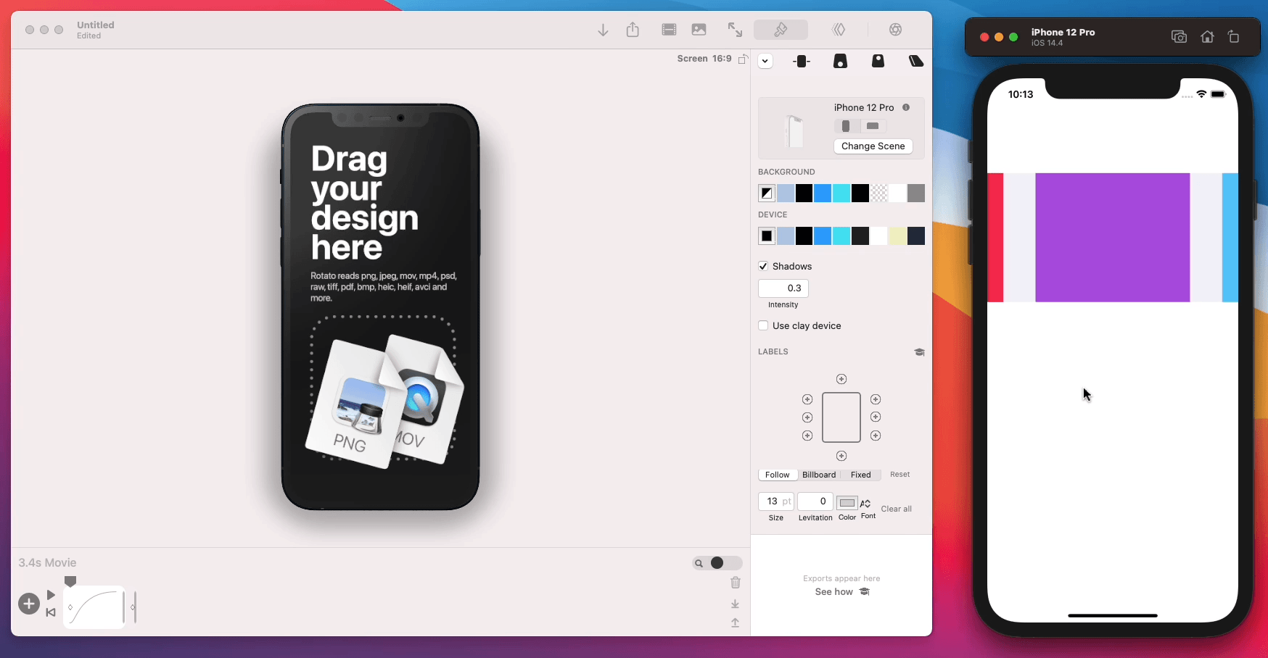Select the paintbrush appearance tab in the toolbar
The image size is (1268, 658).
click(781, 30)
